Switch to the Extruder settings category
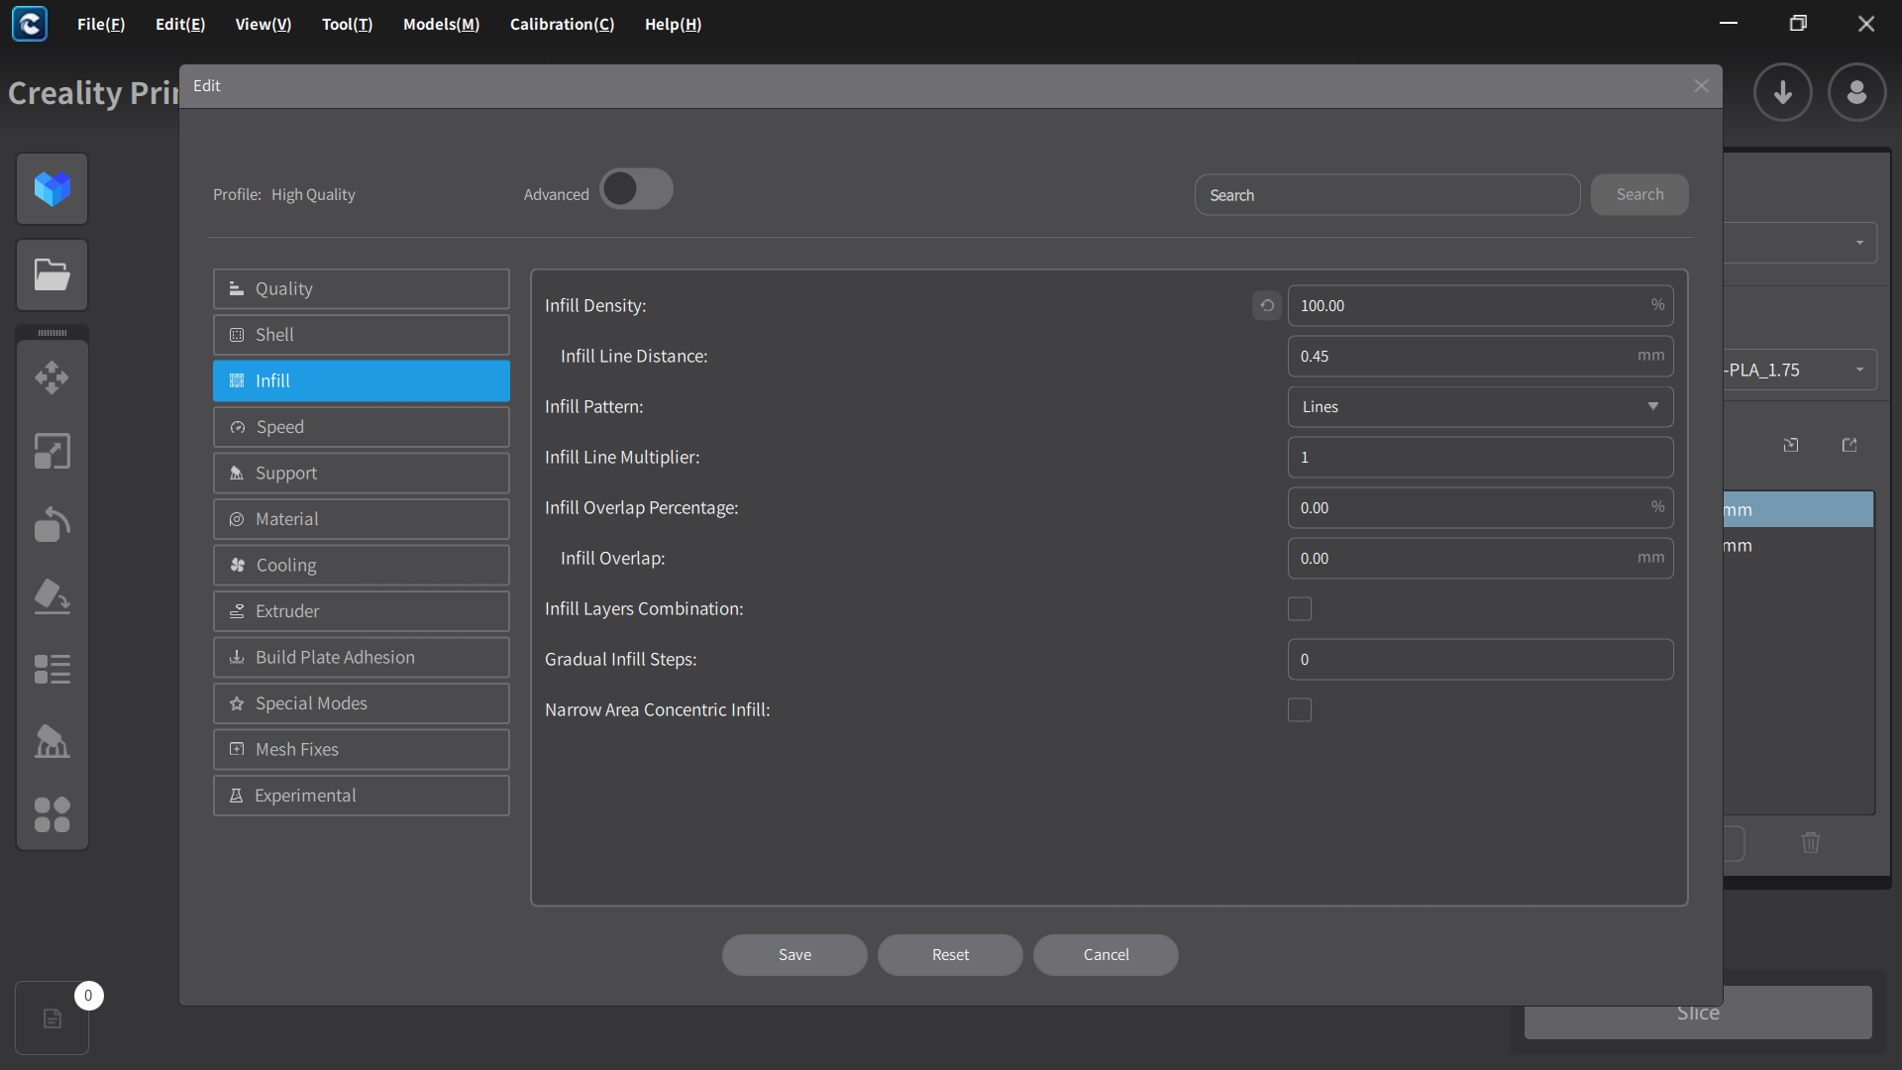1902x1070 pixels. point(362,611)
